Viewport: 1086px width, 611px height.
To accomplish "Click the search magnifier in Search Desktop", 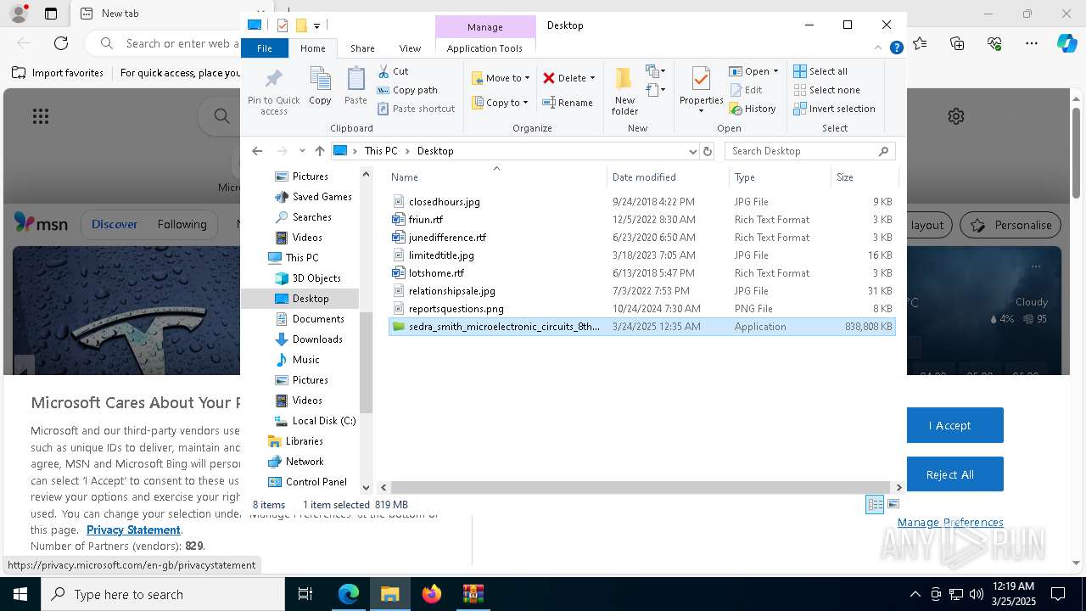I will pyautogui.click(x=883, y=151).
